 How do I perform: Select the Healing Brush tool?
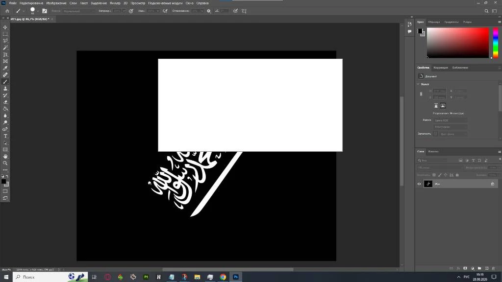(5, 75)
